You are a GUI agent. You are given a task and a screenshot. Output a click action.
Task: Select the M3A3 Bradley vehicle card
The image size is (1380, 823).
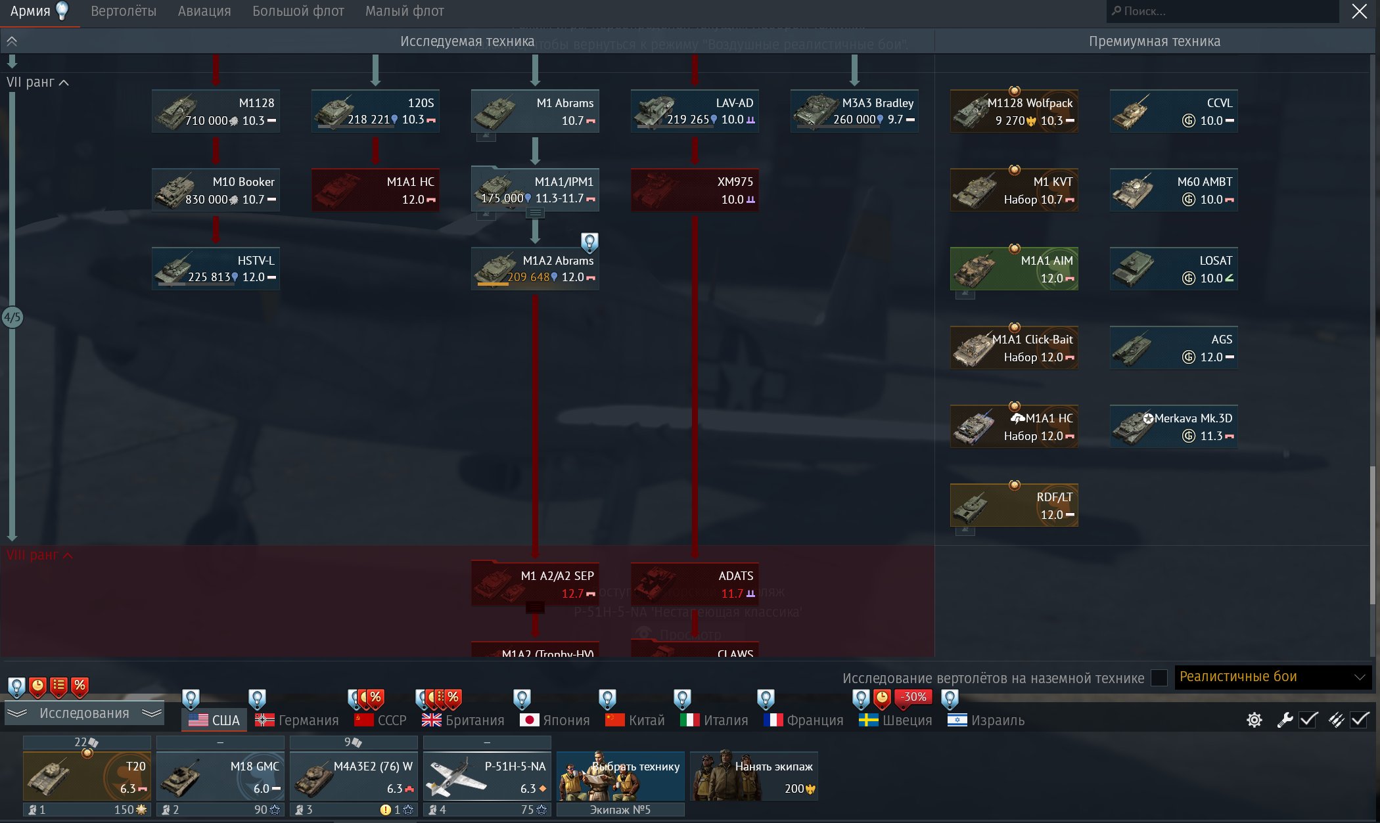854,111
